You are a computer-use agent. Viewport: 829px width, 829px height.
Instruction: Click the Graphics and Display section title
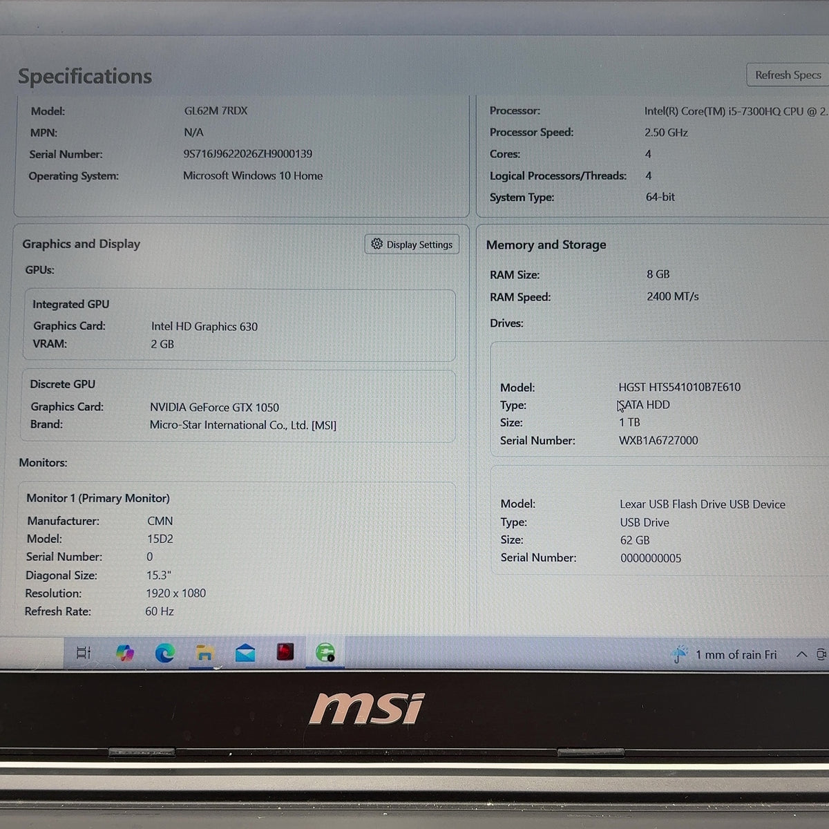(81, 244)
